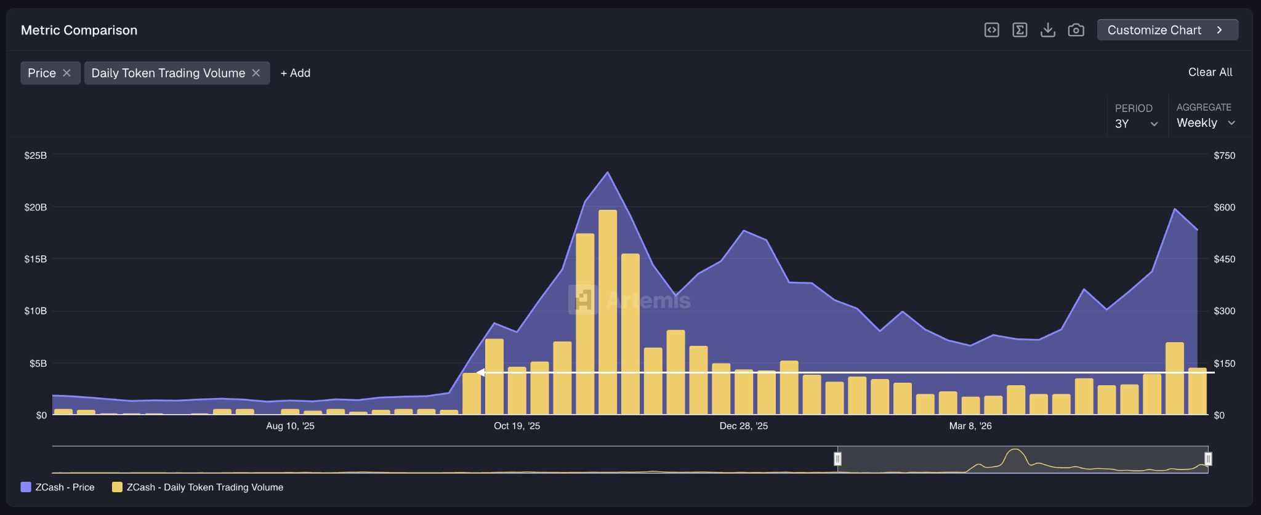Grab the left range navigator handle
The image size is (1261, 515).
pyautogui.click(x=837, y=459)
